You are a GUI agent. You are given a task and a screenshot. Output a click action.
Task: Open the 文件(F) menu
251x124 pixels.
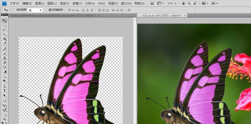point(15,3)
